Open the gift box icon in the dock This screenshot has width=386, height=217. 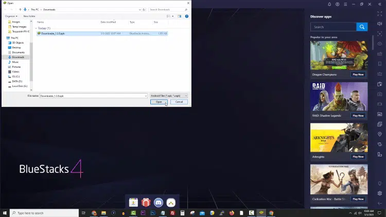(x=146, y=203)
